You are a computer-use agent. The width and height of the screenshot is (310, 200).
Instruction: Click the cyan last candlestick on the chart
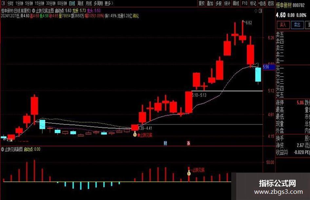258,75
